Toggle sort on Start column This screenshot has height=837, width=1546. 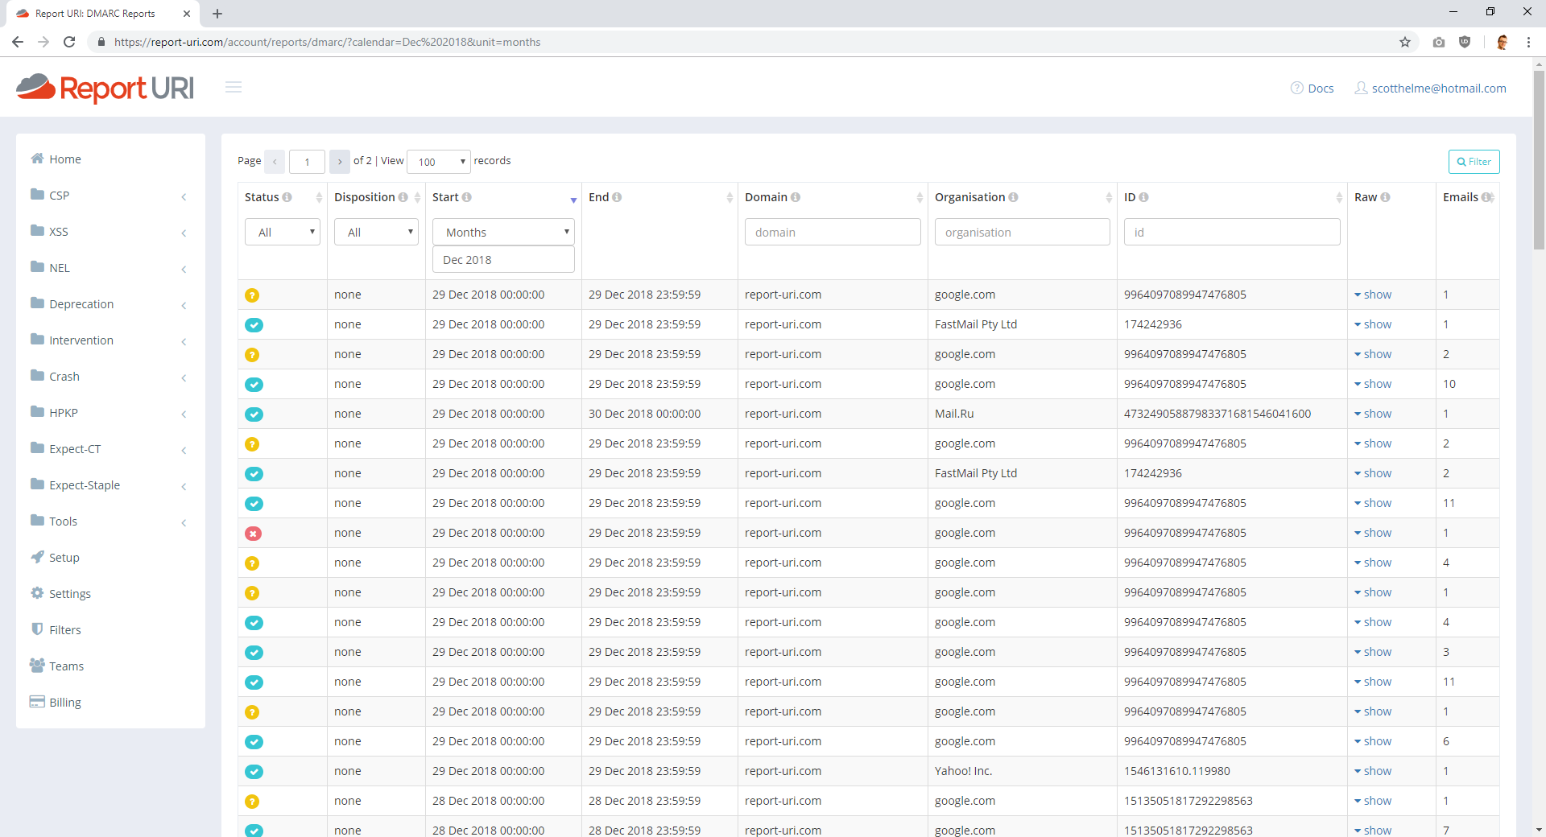573,199
